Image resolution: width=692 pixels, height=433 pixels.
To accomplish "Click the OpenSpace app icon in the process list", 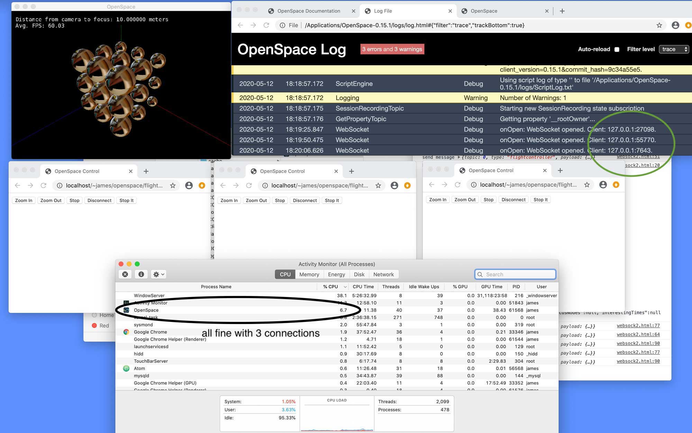I will pos(126,310).
